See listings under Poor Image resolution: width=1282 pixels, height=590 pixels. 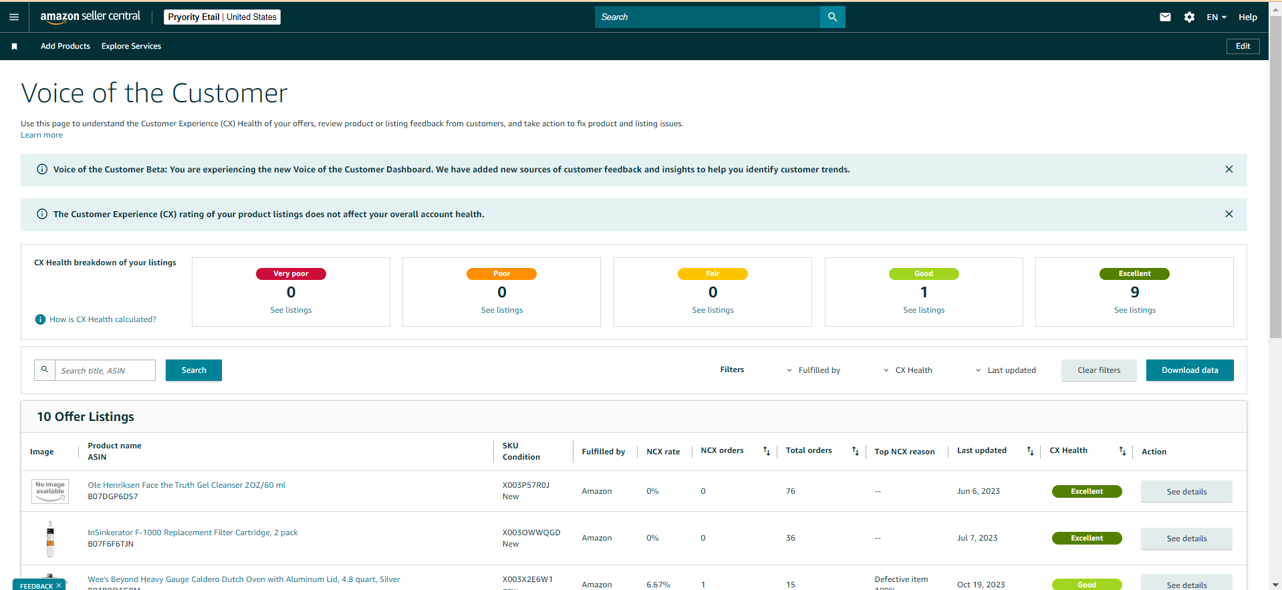[502, 310]
